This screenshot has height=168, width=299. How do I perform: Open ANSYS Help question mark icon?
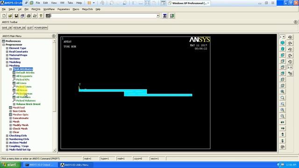pos(41,16)
